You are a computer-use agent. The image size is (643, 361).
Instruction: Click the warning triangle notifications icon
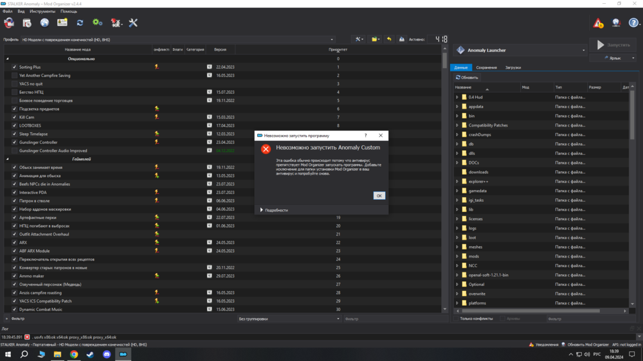point(598,23)
